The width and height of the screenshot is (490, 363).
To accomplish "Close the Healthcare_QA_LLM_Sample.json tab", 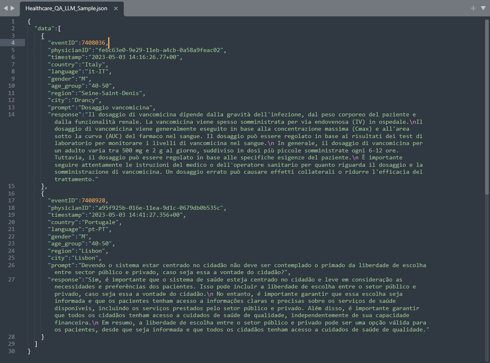I will click(x=116, y=9).
